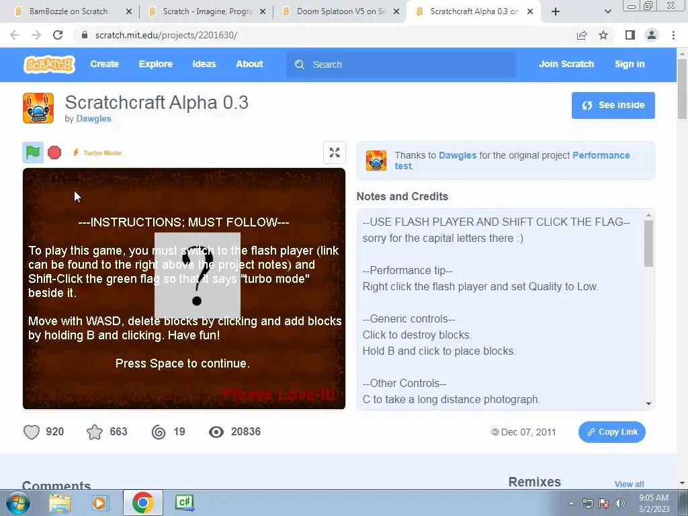688x516 pixels.
Task: Click the Copy Link button
Action: 611,432
